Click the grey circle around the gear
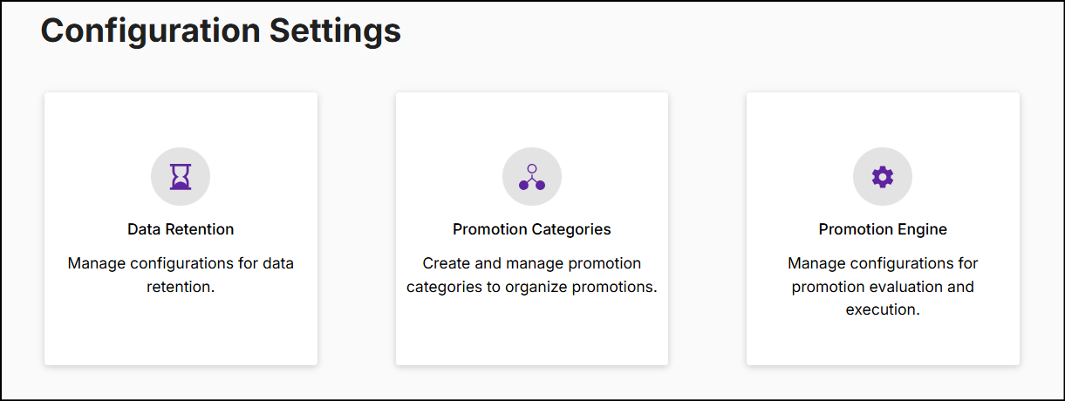Screen dimensions: 1065x401 coord(883,177)
